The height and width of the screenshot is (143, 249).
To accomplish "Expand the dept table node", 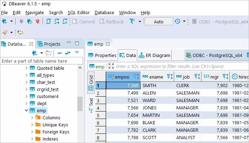I will [x=26, y=103].
